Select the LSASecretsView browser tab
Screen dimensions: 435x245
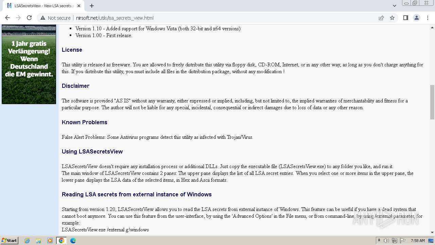(43, 6)
